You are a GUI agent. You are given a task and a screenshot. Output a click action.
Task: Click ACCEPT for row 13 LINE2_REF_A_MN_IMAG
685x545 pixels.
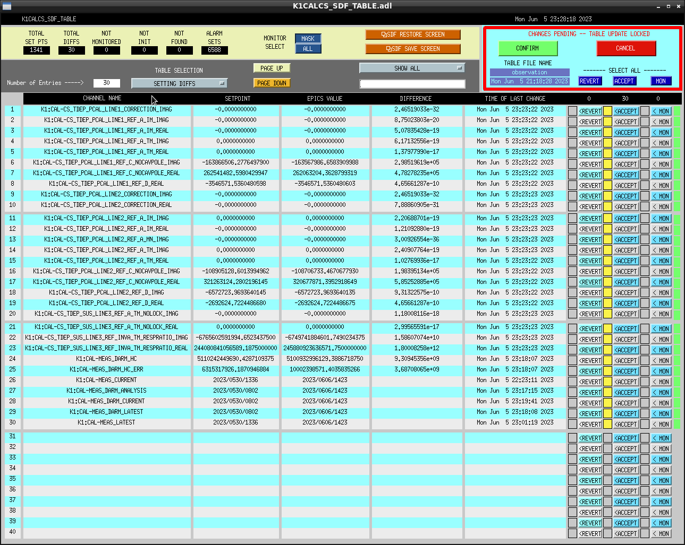pos(626,240)
